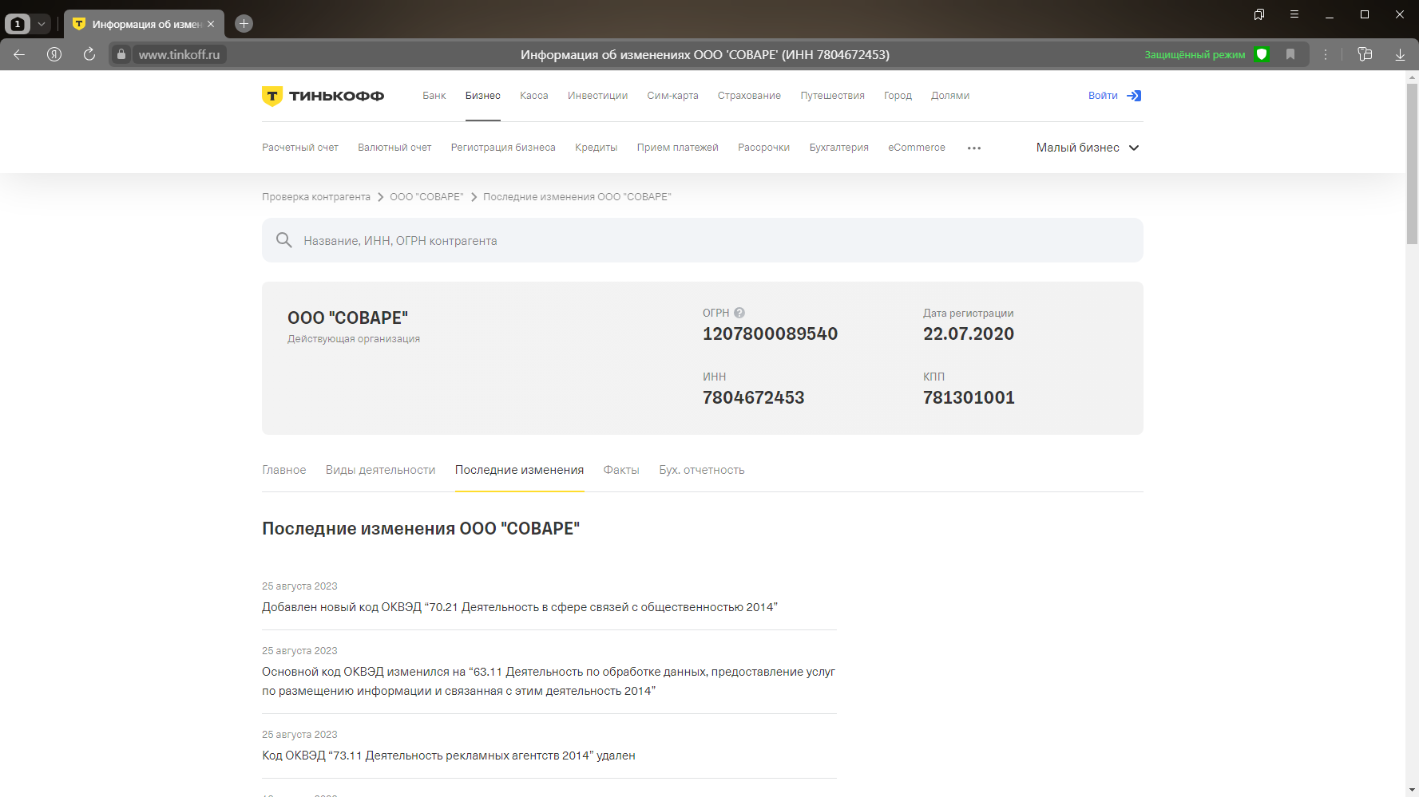The image size is (1419, 797).
Task: Bookmark this page with bookmark icon
Action: click(x=1290, y=54)
